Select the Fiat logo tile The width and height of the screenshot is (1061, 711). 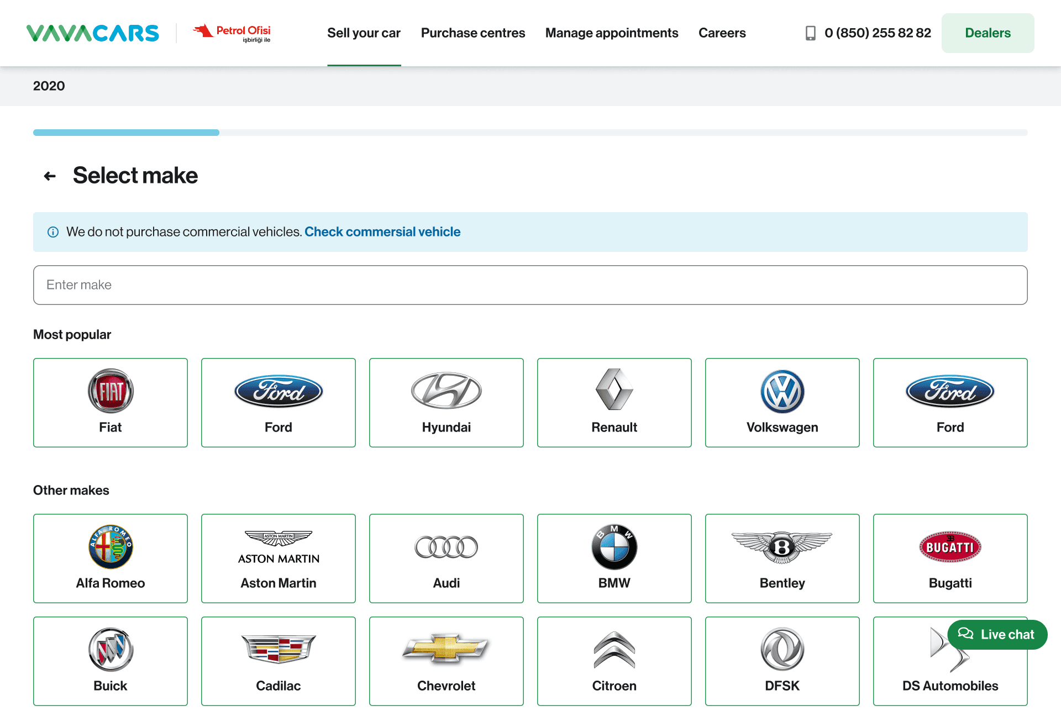[111, 402]
